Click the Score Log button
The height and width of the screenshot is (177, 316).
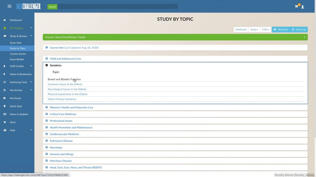pyautogui.click(x=299, y=30)
